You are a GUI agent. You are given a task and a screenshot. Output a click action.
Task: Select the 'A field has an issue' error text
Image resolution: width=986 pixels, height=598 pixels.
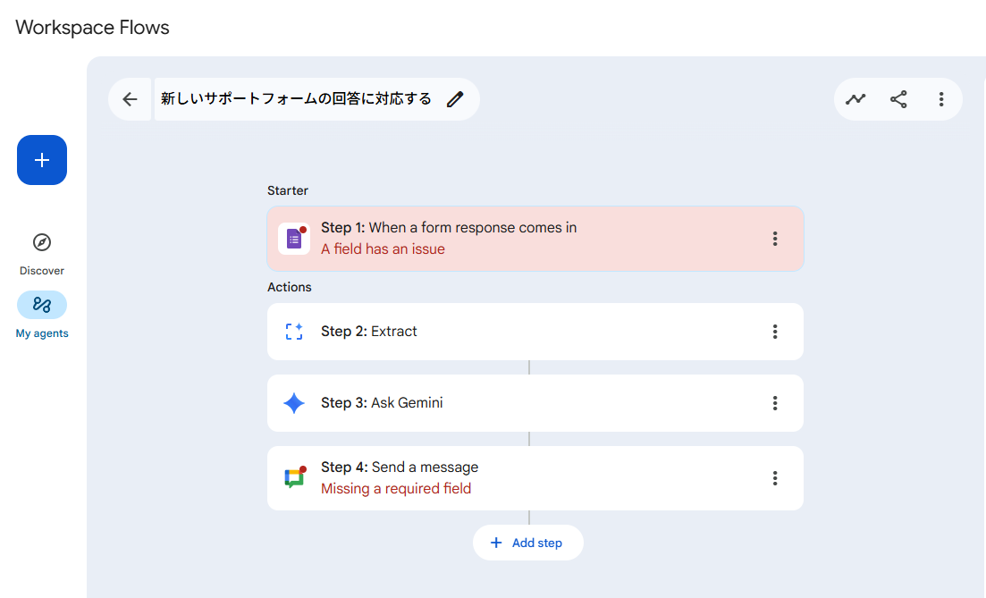point(383,249)
